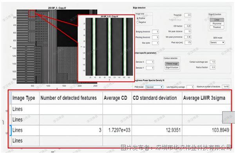Click the Denoise X input field
The width and height of the screenshot is (235, 153).
click(x=150, y=62)
